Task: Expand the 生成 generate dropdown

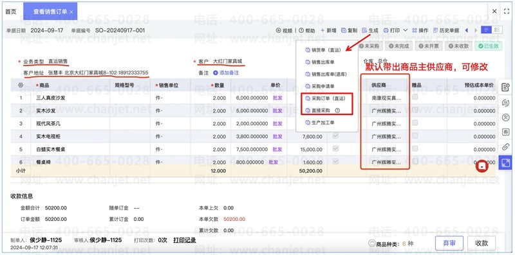Action: click(370, 30)
